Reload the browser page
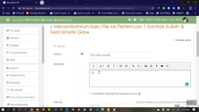199x112 pixels. (x=13, y=8)
